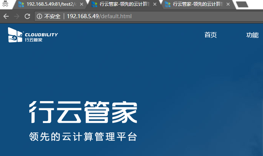Click the 领先的云计算管理平台 subtitle text

point(83,136)
